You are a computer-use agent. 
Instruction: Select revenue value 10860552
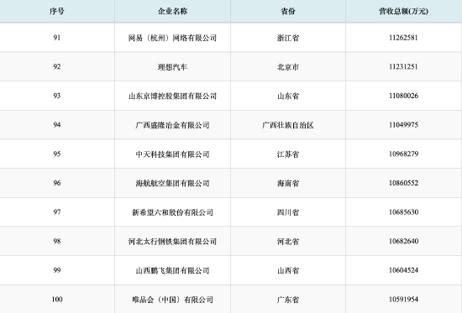(403, 183)
